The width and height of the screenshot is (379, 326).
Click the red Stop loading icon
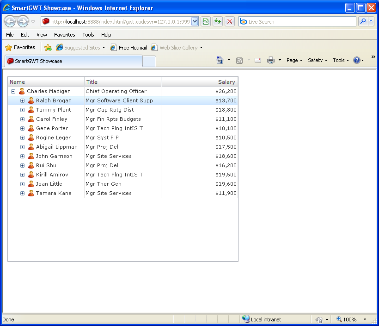230,22
